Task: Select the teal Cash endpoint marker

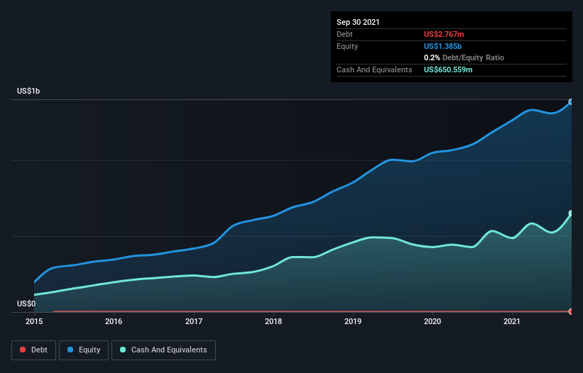Action: point(571,213)
